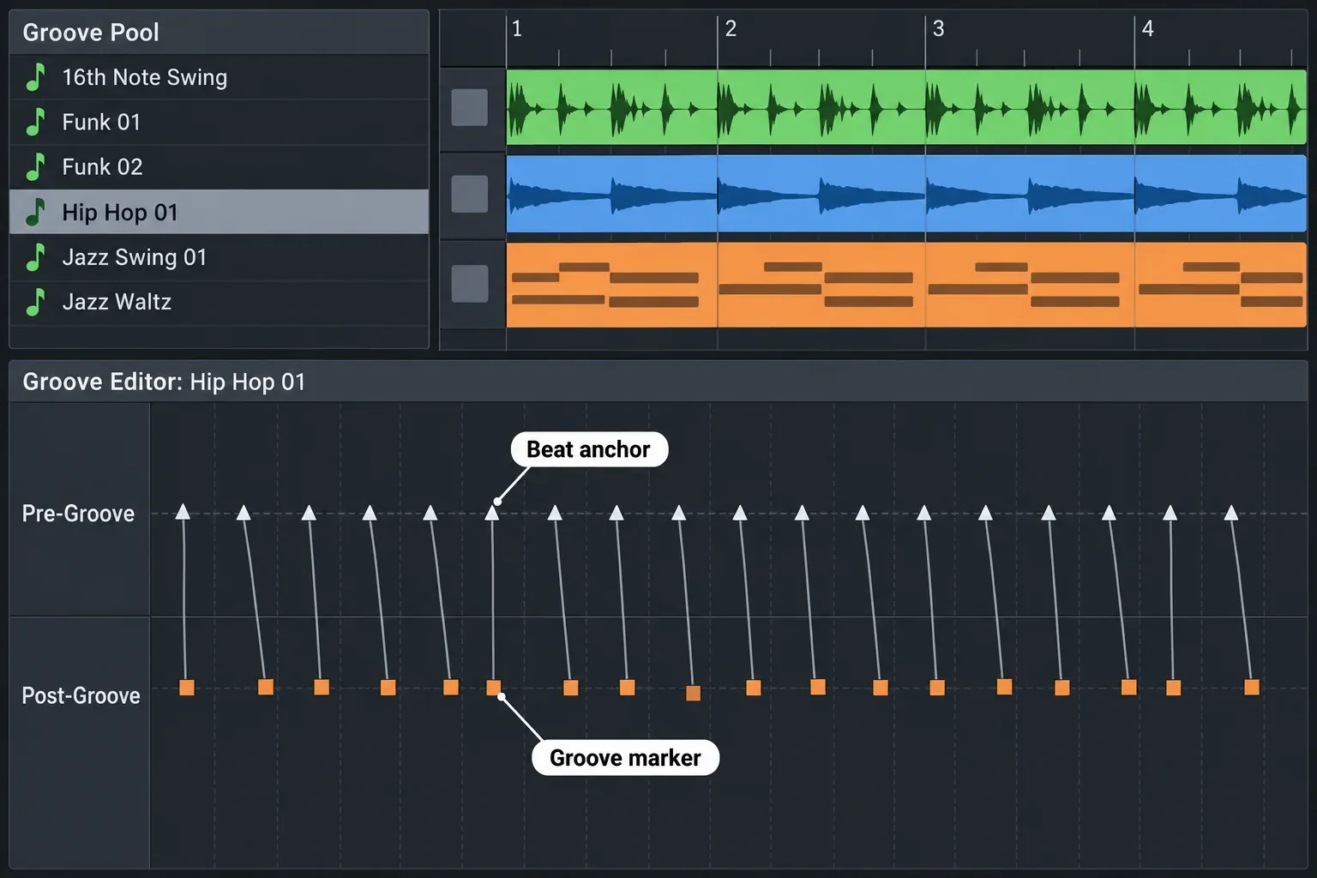
Task: Click the Hip Hop 01 note icon
Action: coord(35,212)
